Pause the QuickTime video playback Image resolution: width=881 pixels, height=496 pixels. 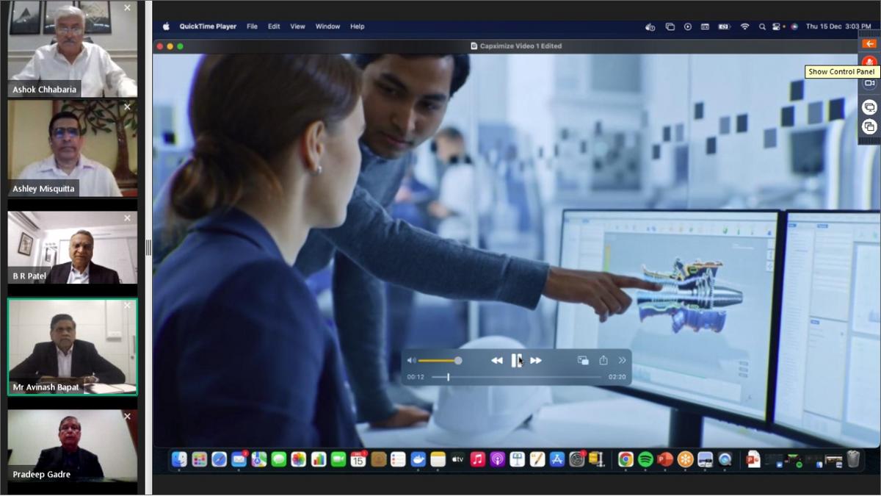click(x=516, y=360)
